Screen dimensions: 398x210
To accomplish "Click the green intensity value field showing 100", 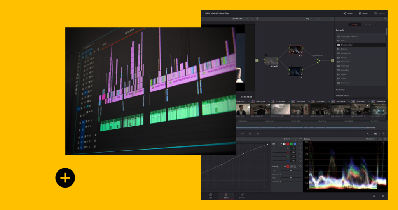I will point(293,157).
